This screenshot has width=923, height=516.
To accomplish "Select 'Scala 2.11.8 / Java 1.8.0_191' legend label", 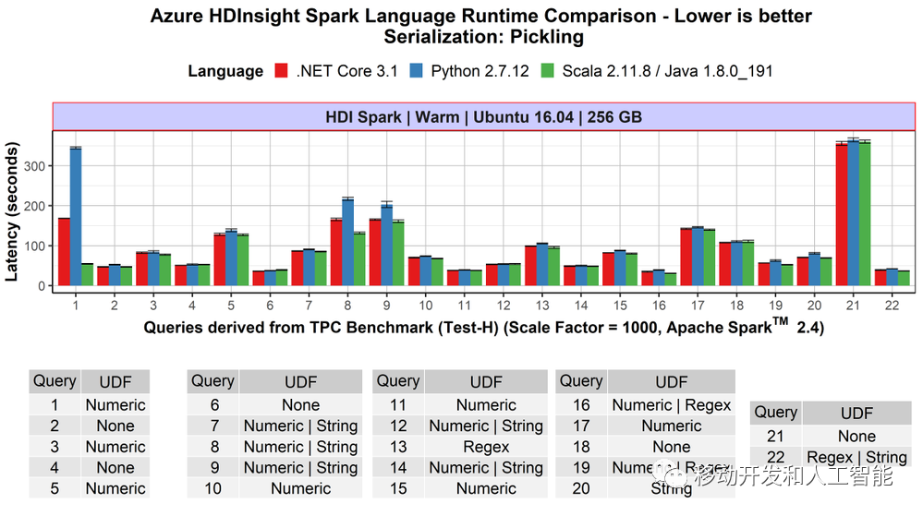I will click(667, 71).
